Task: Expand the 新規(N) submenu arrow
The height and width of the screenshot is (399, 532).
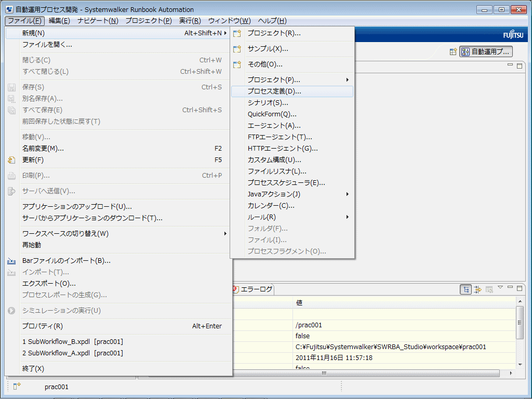Action: [225, 33]
